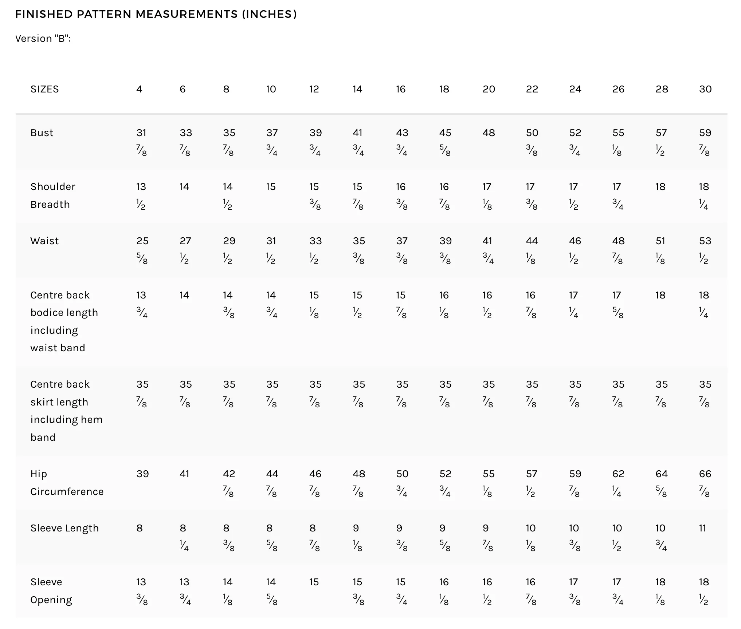This screenshot has width=741, height=629.
Task: Click the Sleeve Opening value 15 for size 12
Action: (314, 582)
